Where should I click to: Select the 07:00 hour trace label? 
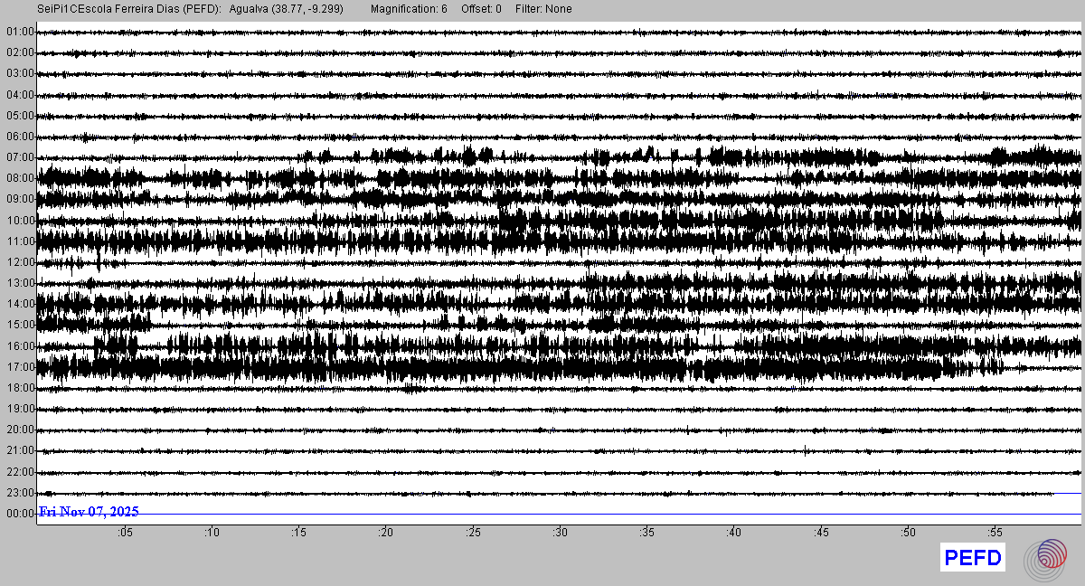(19, 157)
